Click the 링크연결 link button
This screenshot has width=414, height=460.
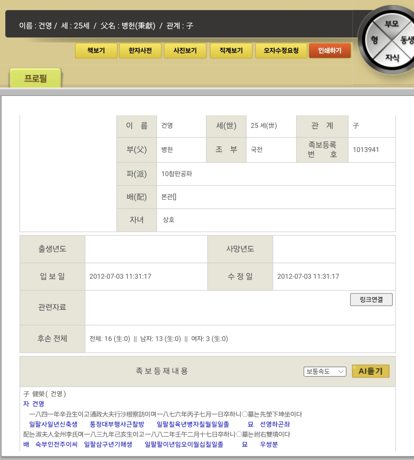[x=371, y=300]
